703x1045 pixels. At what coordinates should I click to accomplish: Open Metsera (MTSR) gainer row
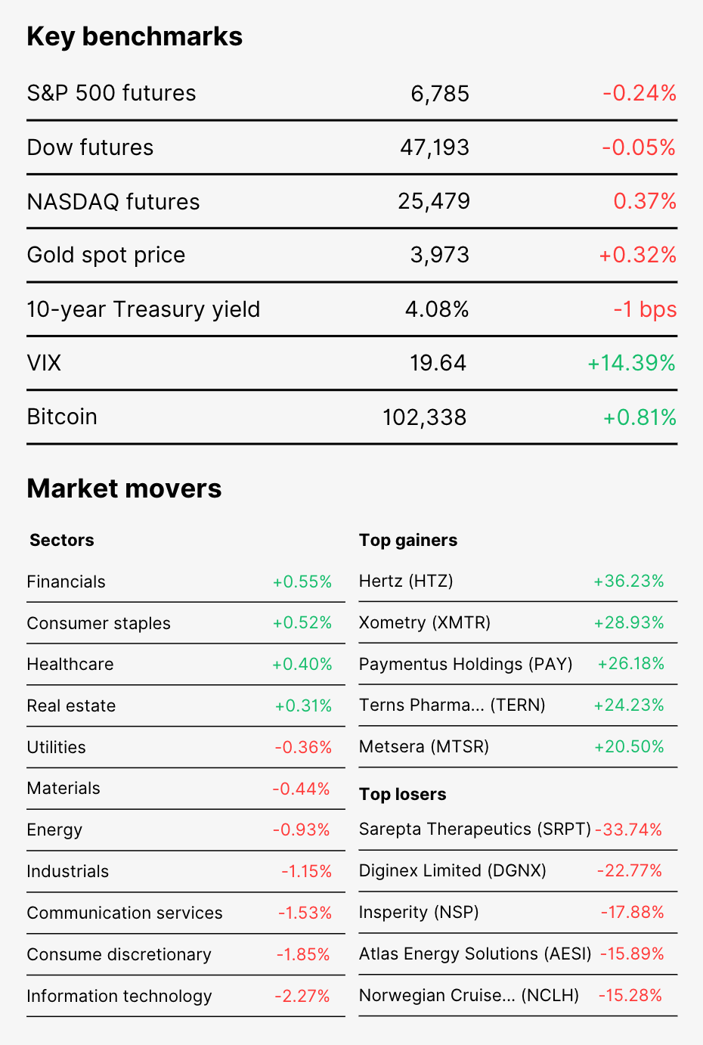click(x=518, y=747)
